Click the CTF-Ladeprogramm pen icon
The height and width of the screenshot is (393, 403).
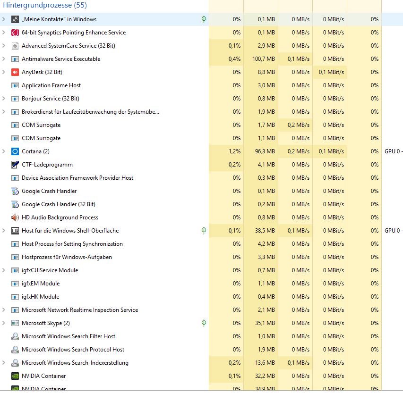tap(15, 165)
